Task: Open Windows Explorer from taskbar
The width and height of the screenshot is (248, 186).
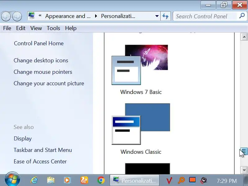Action: pos(51,180)
